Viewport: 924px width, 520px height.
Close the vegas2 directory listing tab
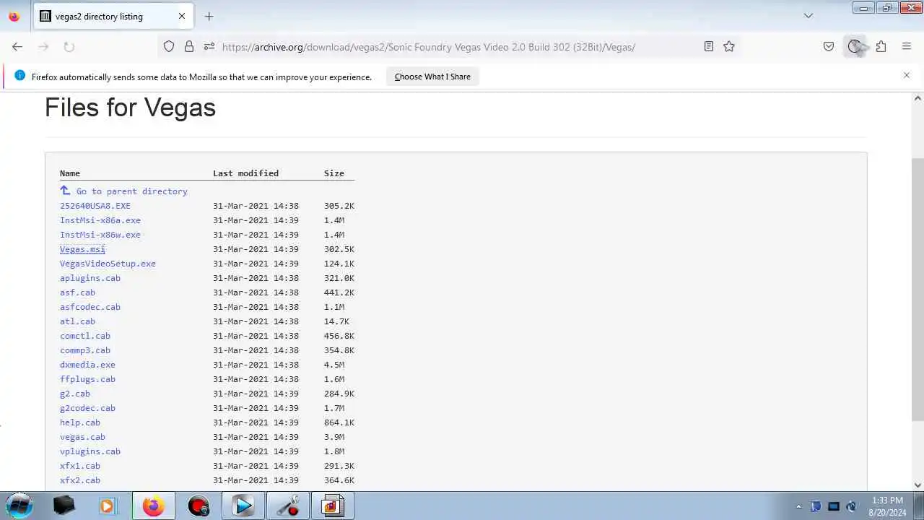click(x=182, y=16)
